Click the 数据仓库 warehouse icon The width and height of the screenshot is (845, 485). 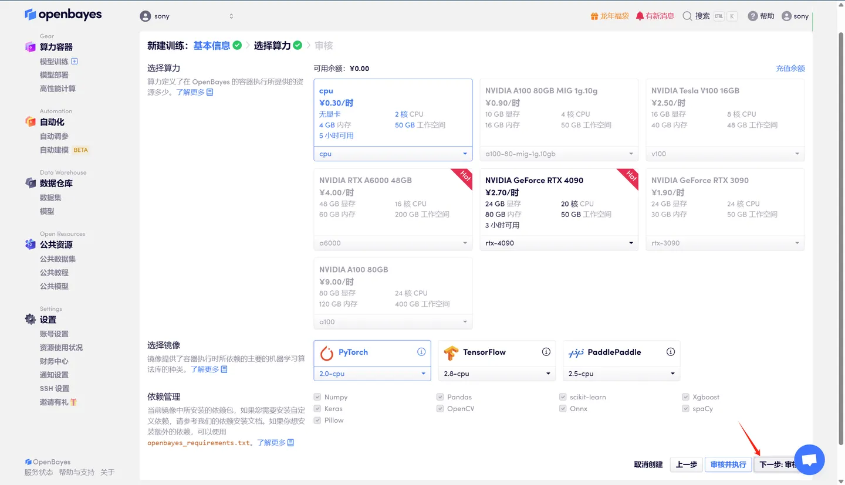pyautogui.click(x=31, y=184)
